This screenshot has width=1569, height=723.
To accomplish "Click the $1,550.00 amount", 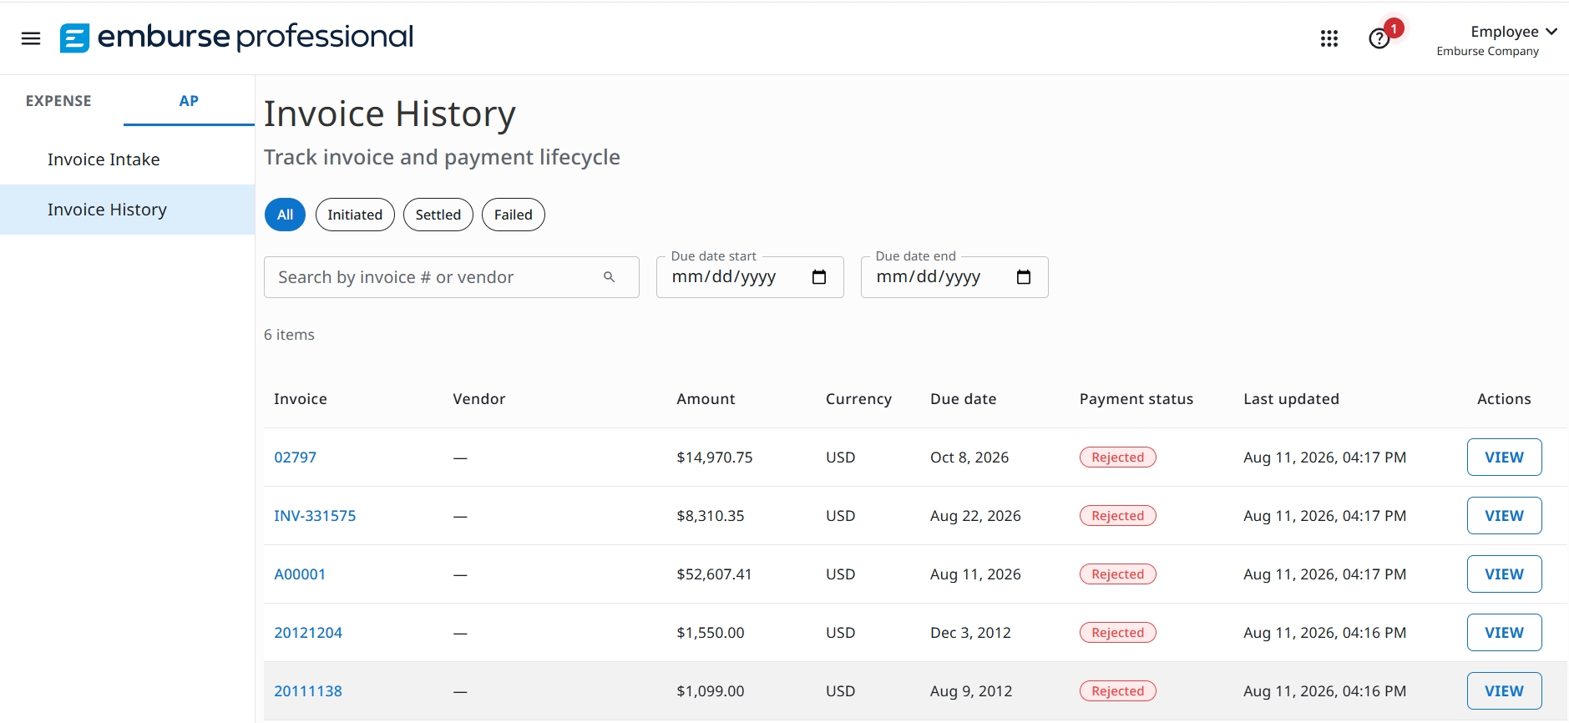I will [711, 633].
